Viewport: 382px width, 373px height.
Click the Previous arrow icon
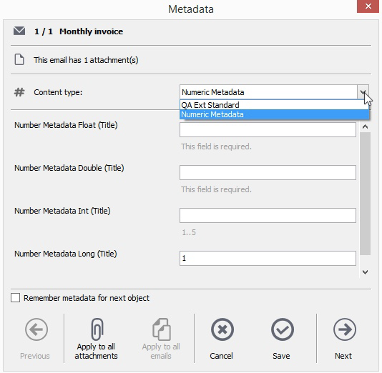pos(36,329)
